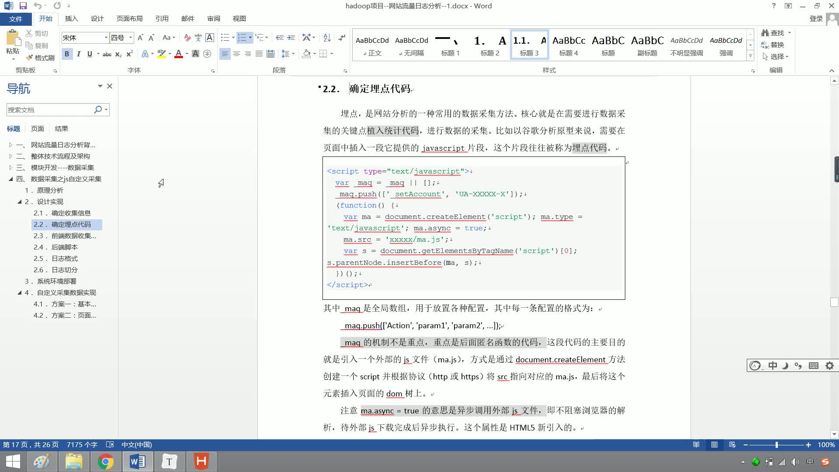The image size is (839, 472).
Task: Click the word count 7175 个字 in status bar
Action: click(x=82, y=445)
